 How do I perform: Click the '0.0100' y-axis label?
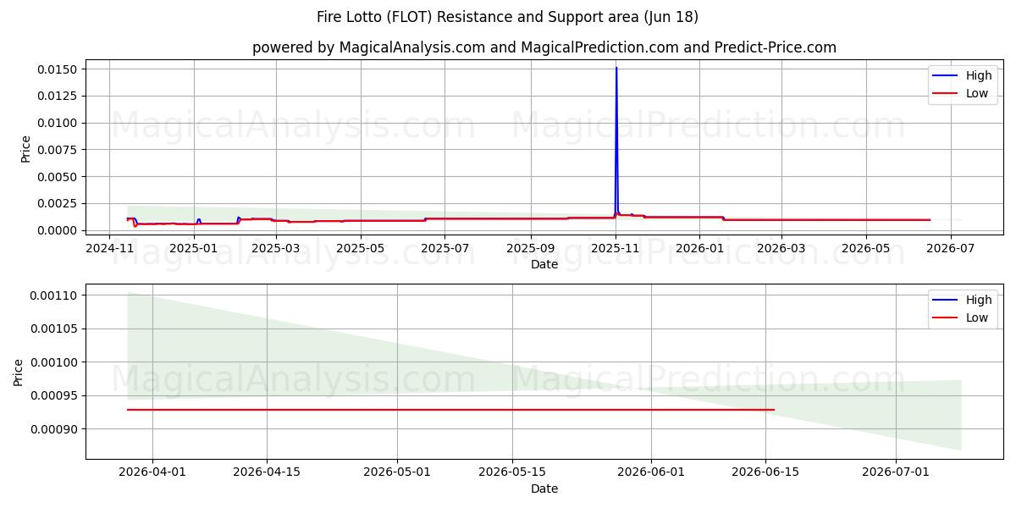coord(58,123)
